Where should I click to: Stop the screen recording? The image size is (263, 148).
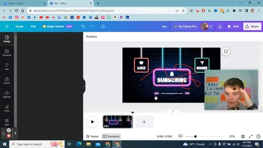9,136
